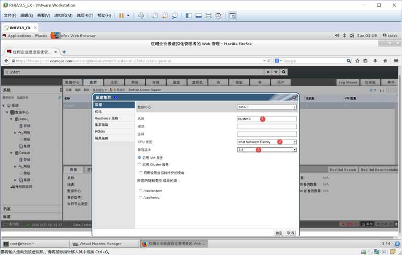Screen dimensions: 402x255
Task: Open a new Firefox tab with plus icon
Action: coord(64,52)
